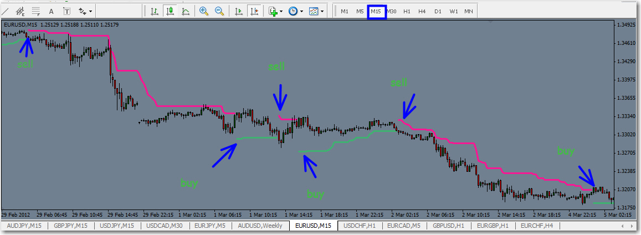Click the EURUSD,M15 chart title text

tap(21, 25)
